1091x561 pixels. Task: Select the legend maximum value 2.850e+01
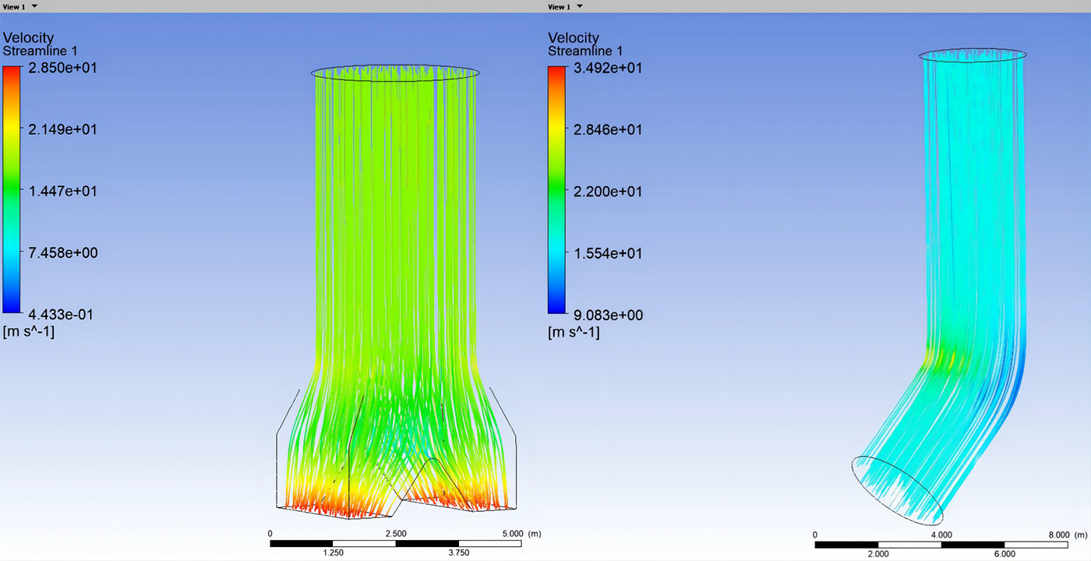pyautogui.click(x=62, y=68)
